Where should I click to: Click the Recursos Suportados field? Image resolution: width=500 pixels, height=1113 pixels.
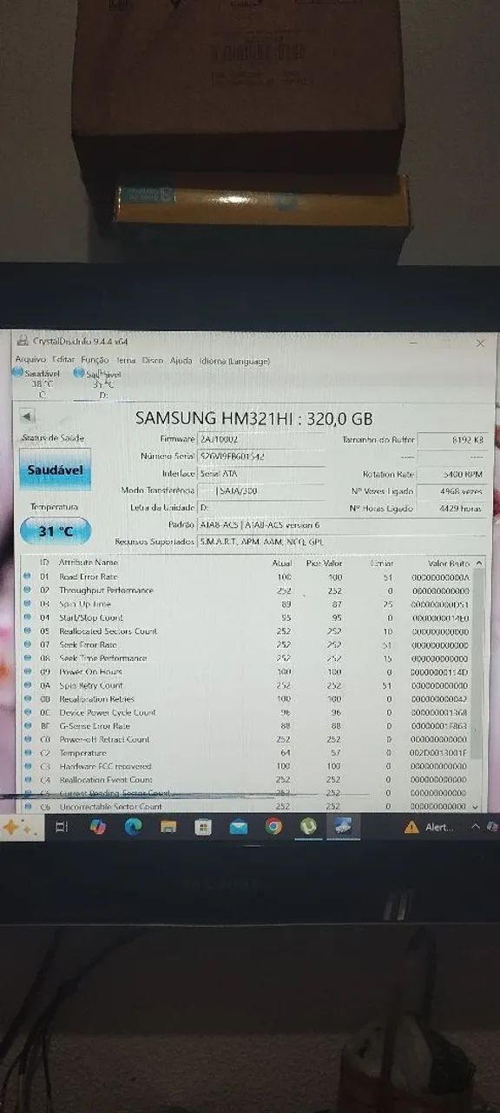click(x=339, y=542)
